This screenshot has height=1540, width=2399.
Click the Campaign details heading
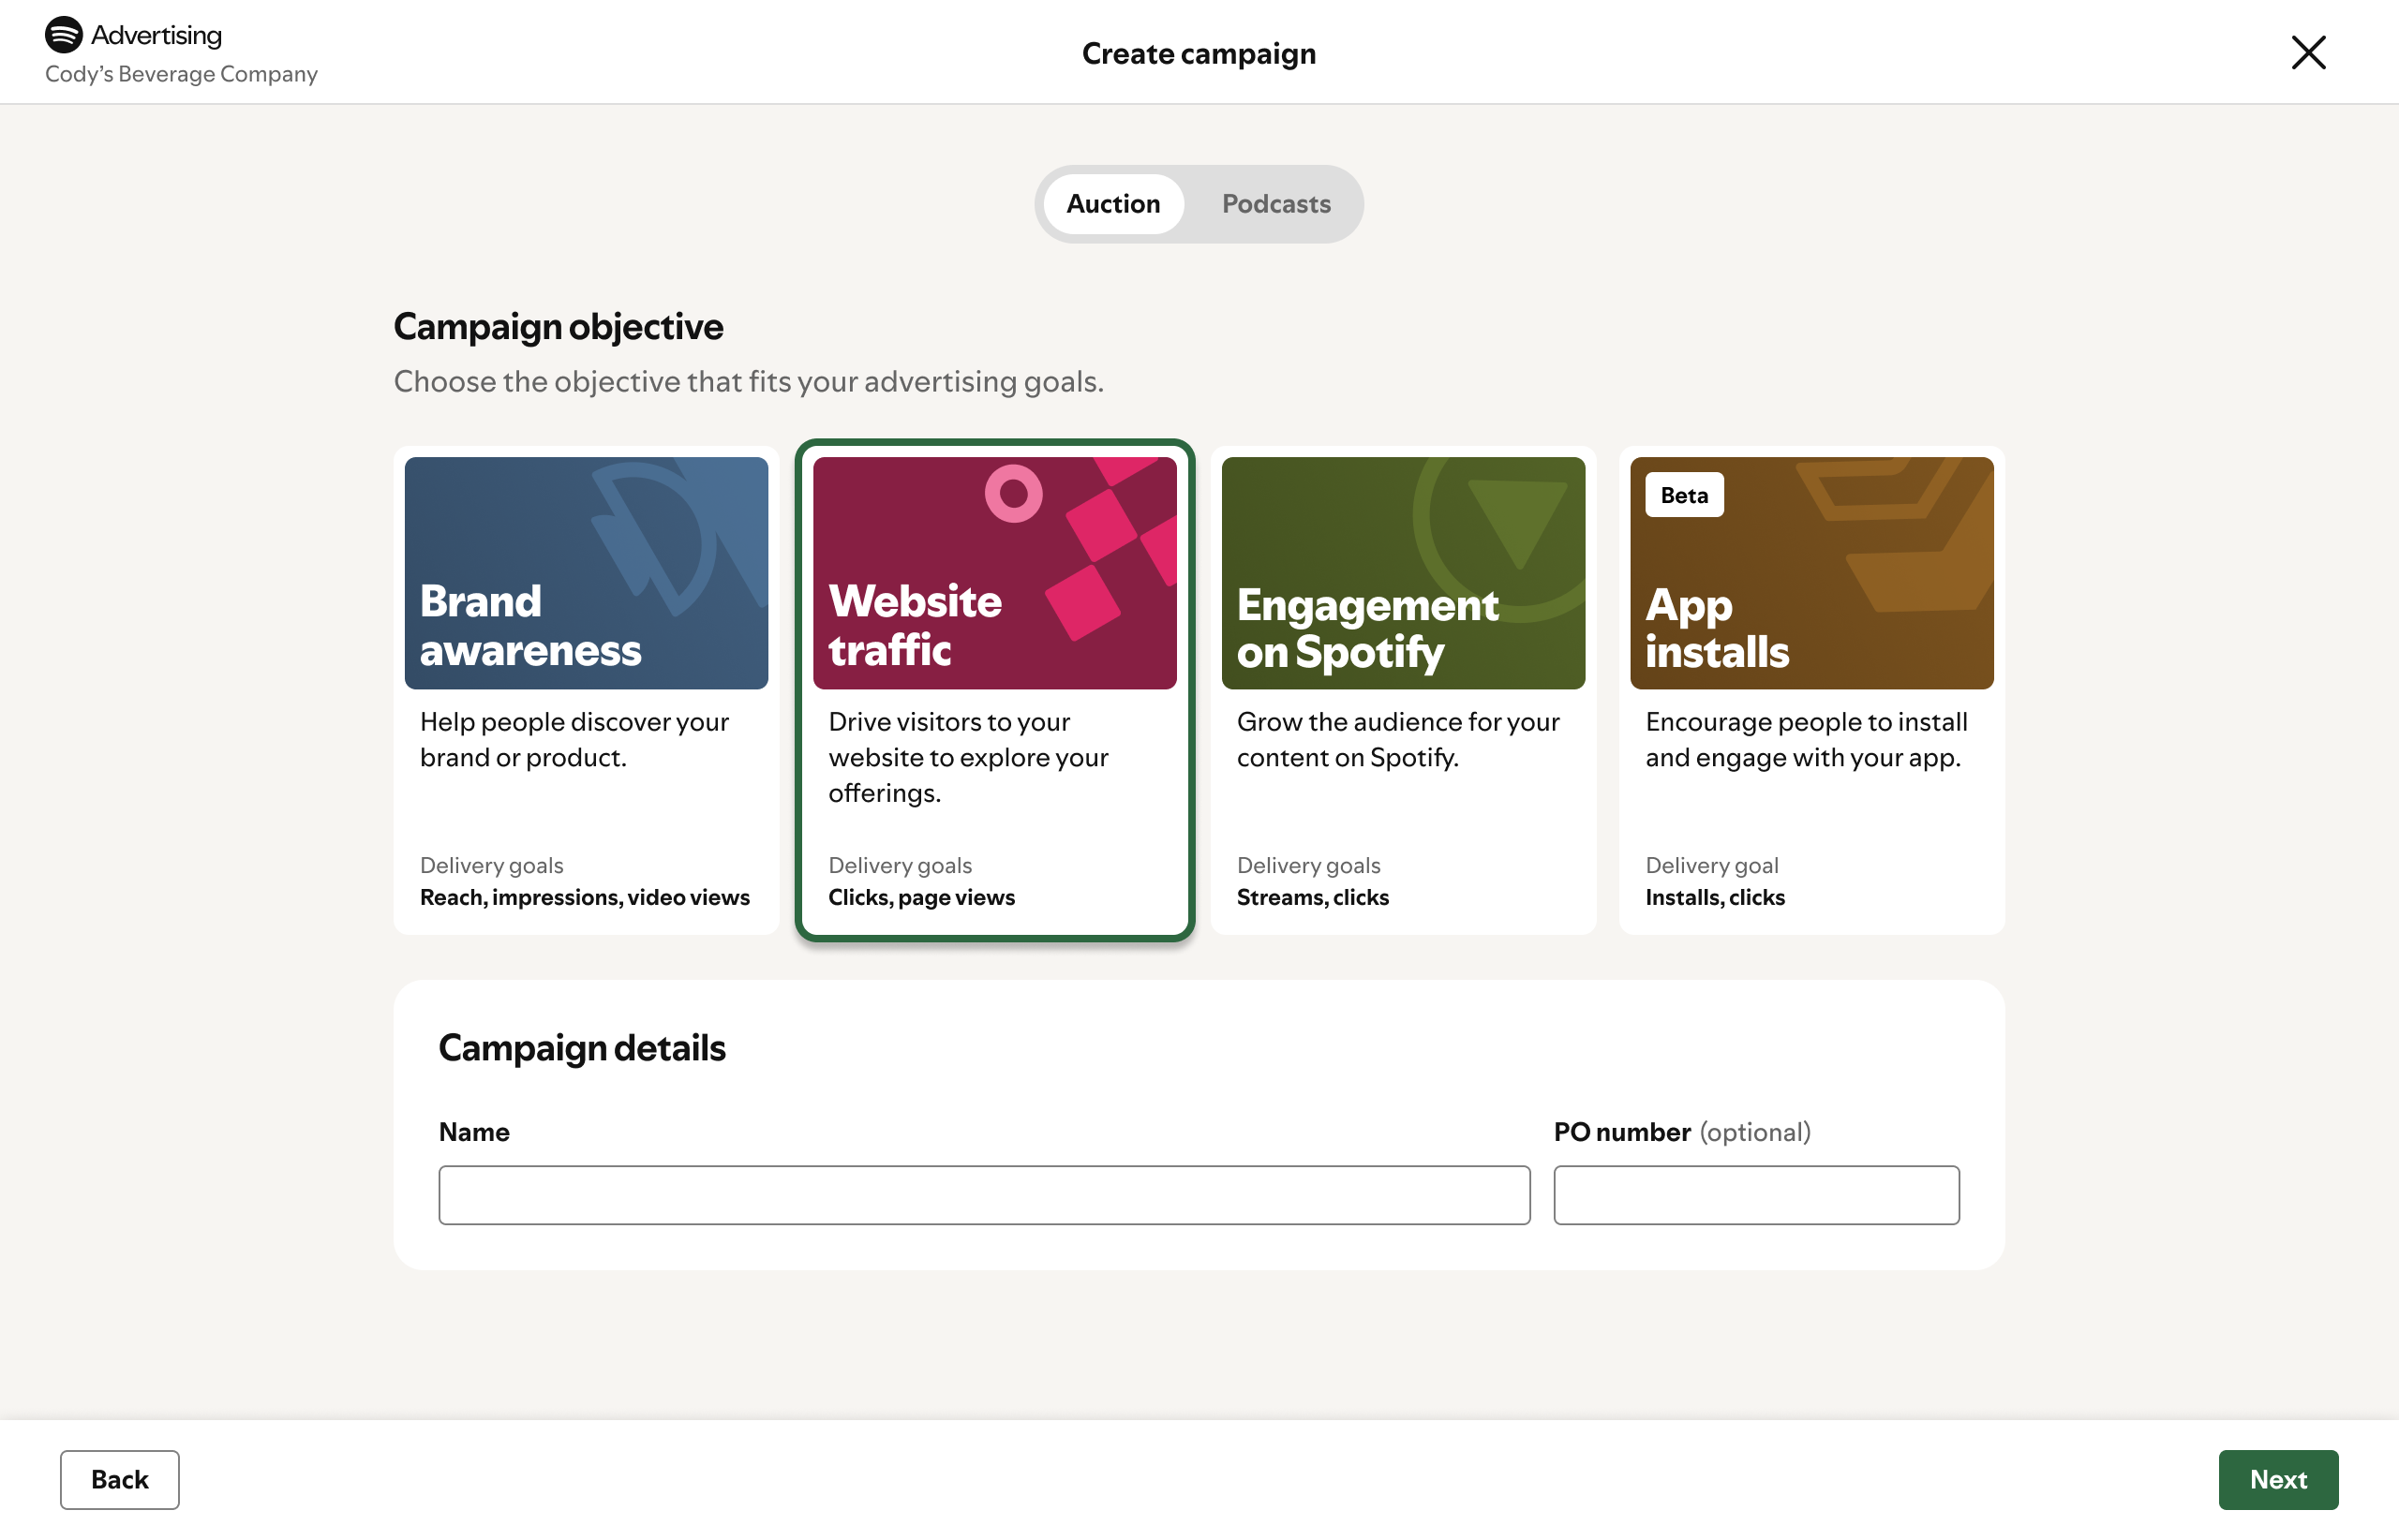coord(581,1048)
